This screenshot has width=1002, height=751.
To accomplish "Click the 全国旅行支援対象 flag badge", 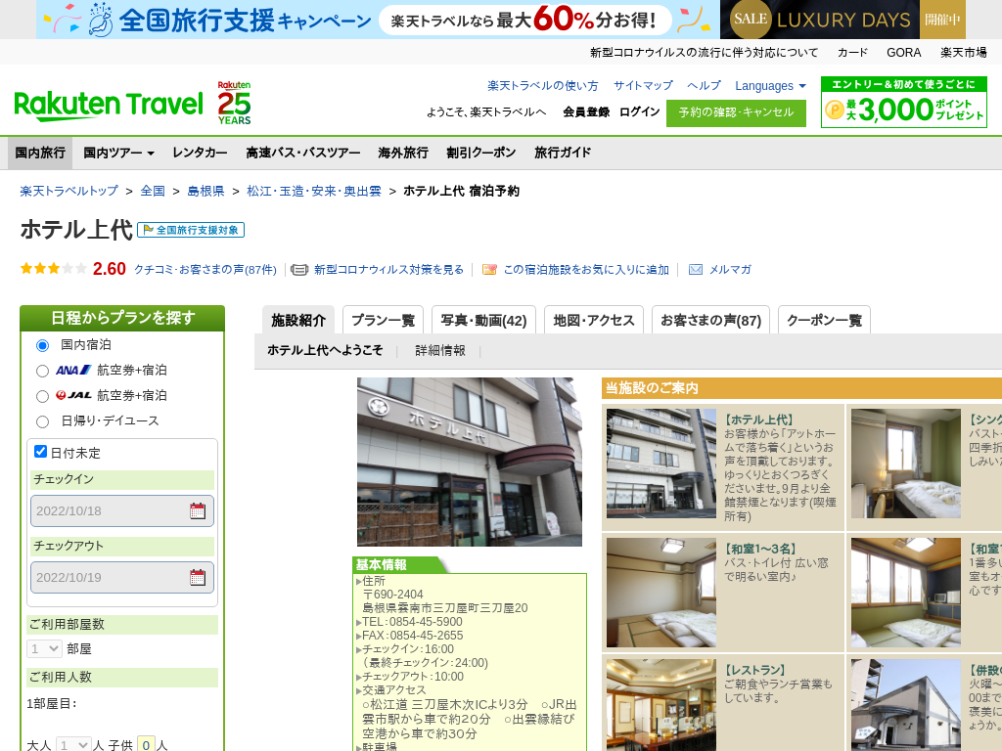I will click(191, 230).
